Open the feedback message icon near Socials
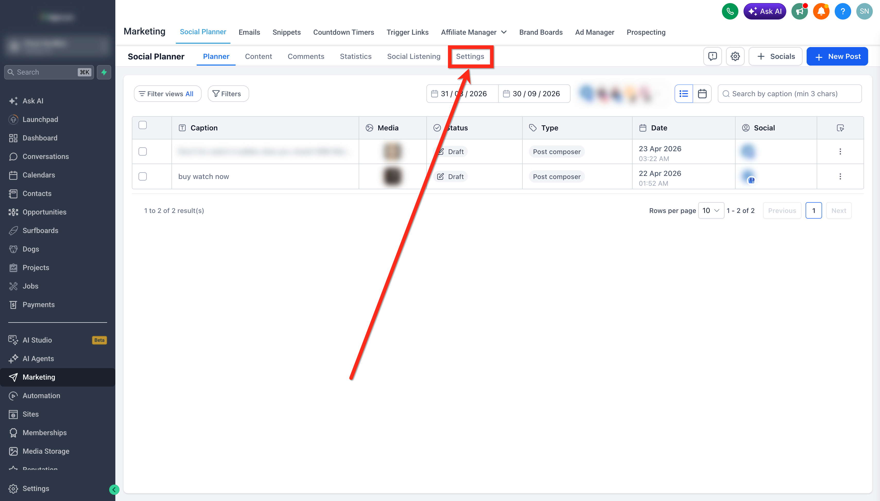The image size is (880, 501). coord(712,56)
